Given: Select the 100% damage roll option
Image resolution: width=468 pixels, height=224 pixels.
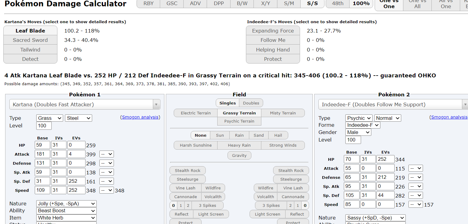Looking at the screenshot, I should tap(361, 3).
